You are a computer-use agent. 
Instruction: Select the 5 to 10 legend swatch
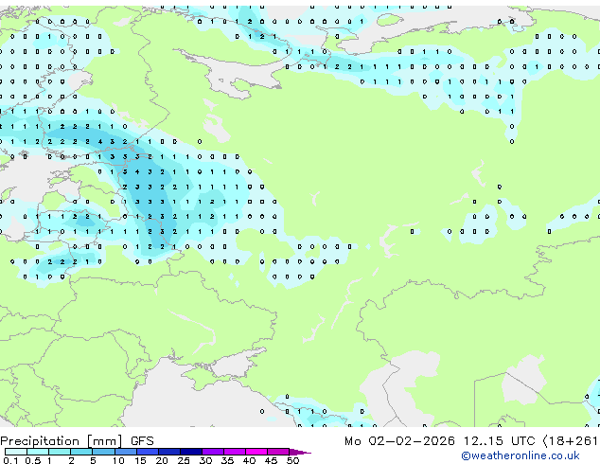point(103,452)
